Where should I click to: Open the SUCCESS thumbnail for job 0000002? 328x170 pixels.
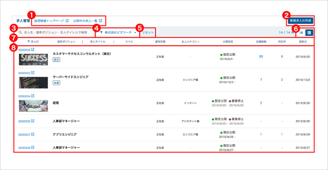tap(33, 59)
